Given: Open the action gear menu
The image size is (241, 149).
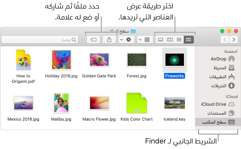Looking at the screenshot, I should pyautogui.click(x=126, y=40).
